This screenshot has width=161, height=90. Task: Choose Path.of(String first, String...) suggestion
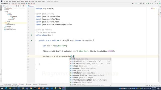[90, 64]
